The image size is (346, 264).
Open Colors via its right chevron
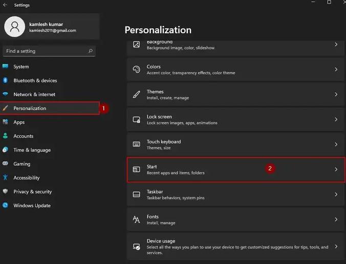[336, 70]
